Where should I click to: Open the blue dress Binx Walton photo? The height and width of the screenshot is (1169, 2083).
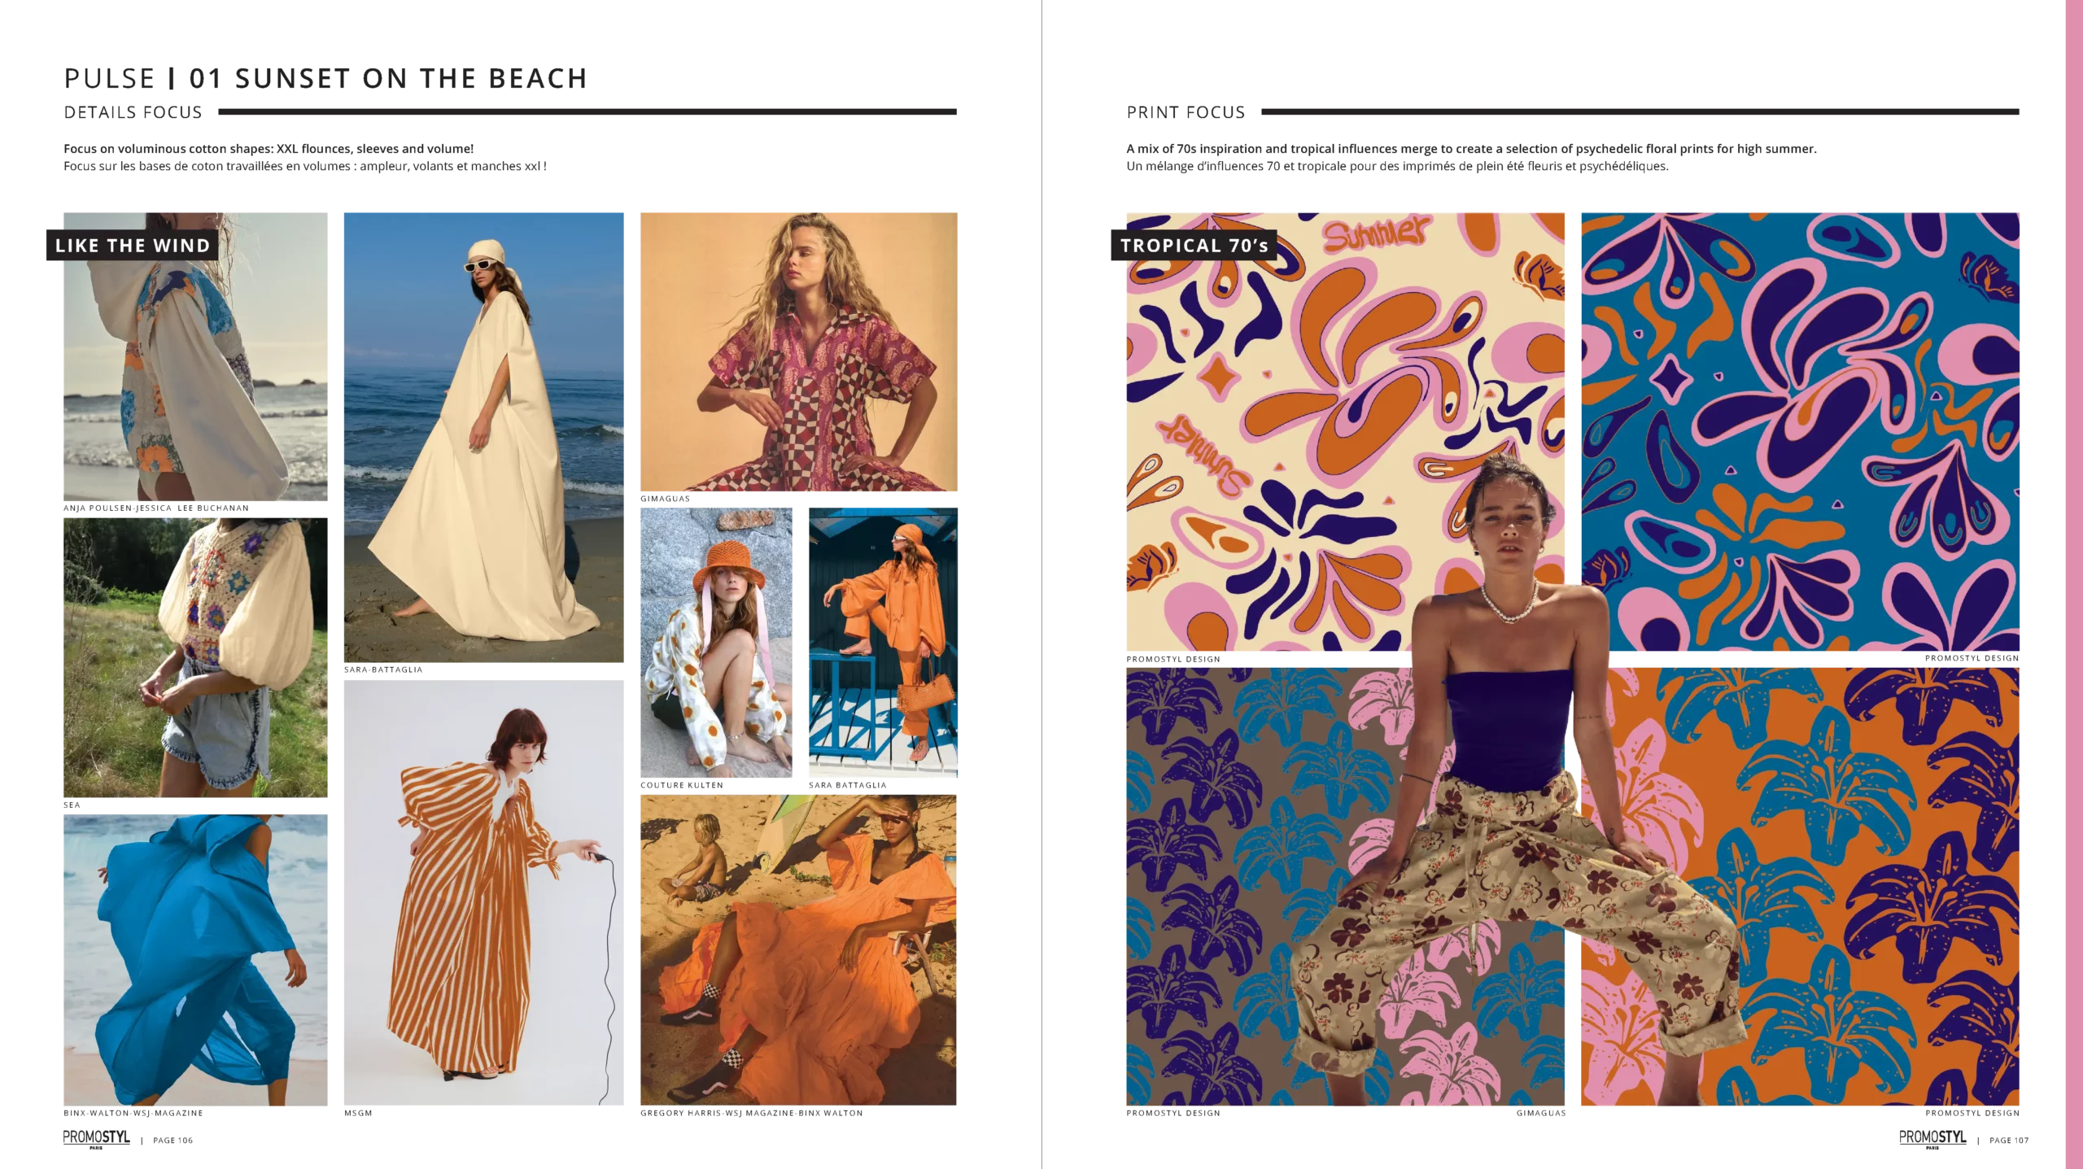coord(195,960)
